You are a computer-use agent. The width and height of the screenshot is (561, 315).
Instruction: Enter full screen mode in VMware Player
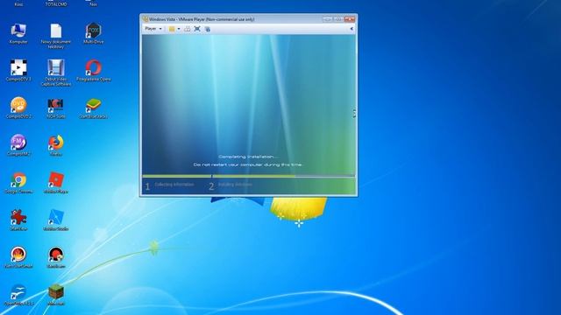point(197,29)
